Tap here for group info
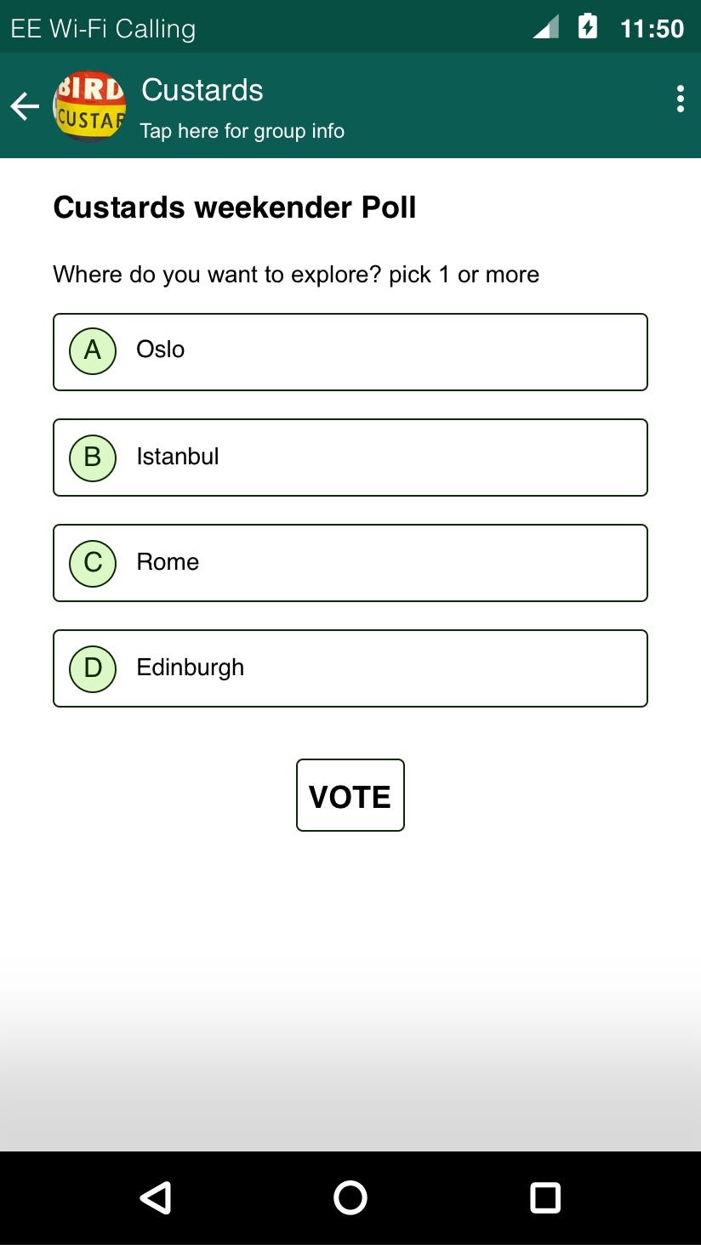The height and width of the screenshot is (1245, 701). pyautogui.click(x=242, y=131)
